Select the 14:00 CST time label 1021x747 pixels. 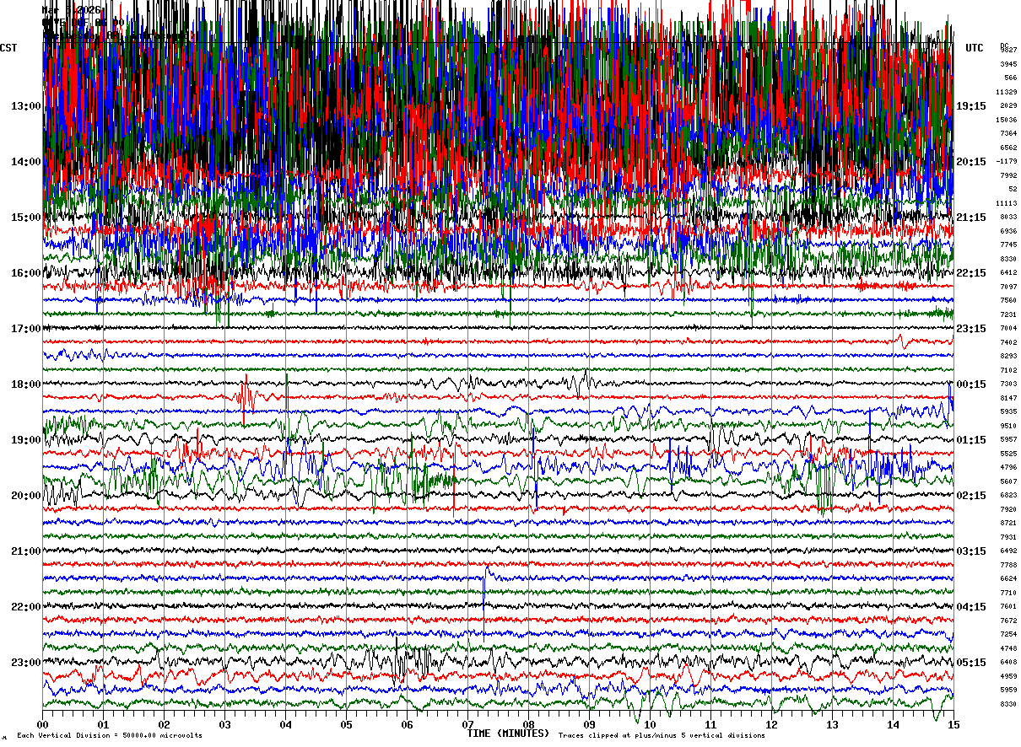click(26, 162)
